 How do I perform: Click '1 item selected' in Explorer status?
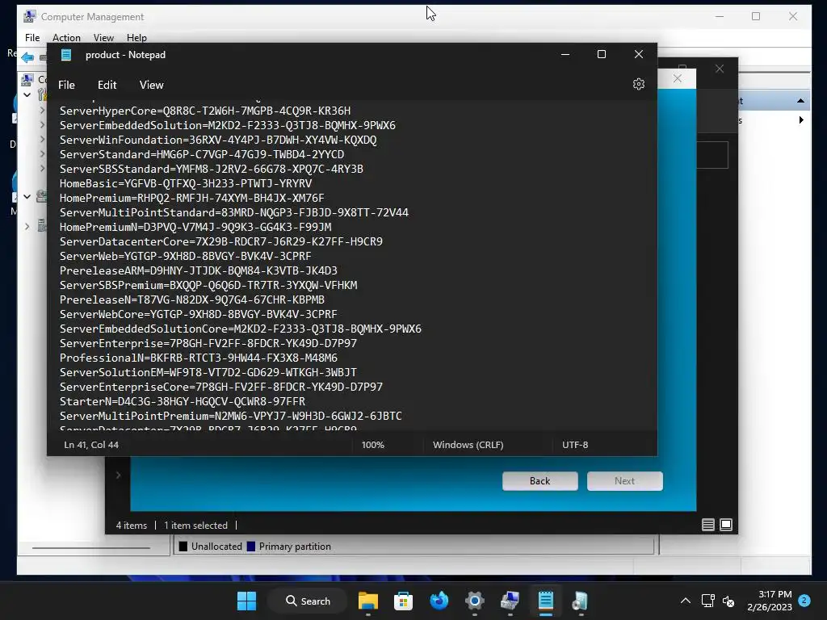coord(195,526)
